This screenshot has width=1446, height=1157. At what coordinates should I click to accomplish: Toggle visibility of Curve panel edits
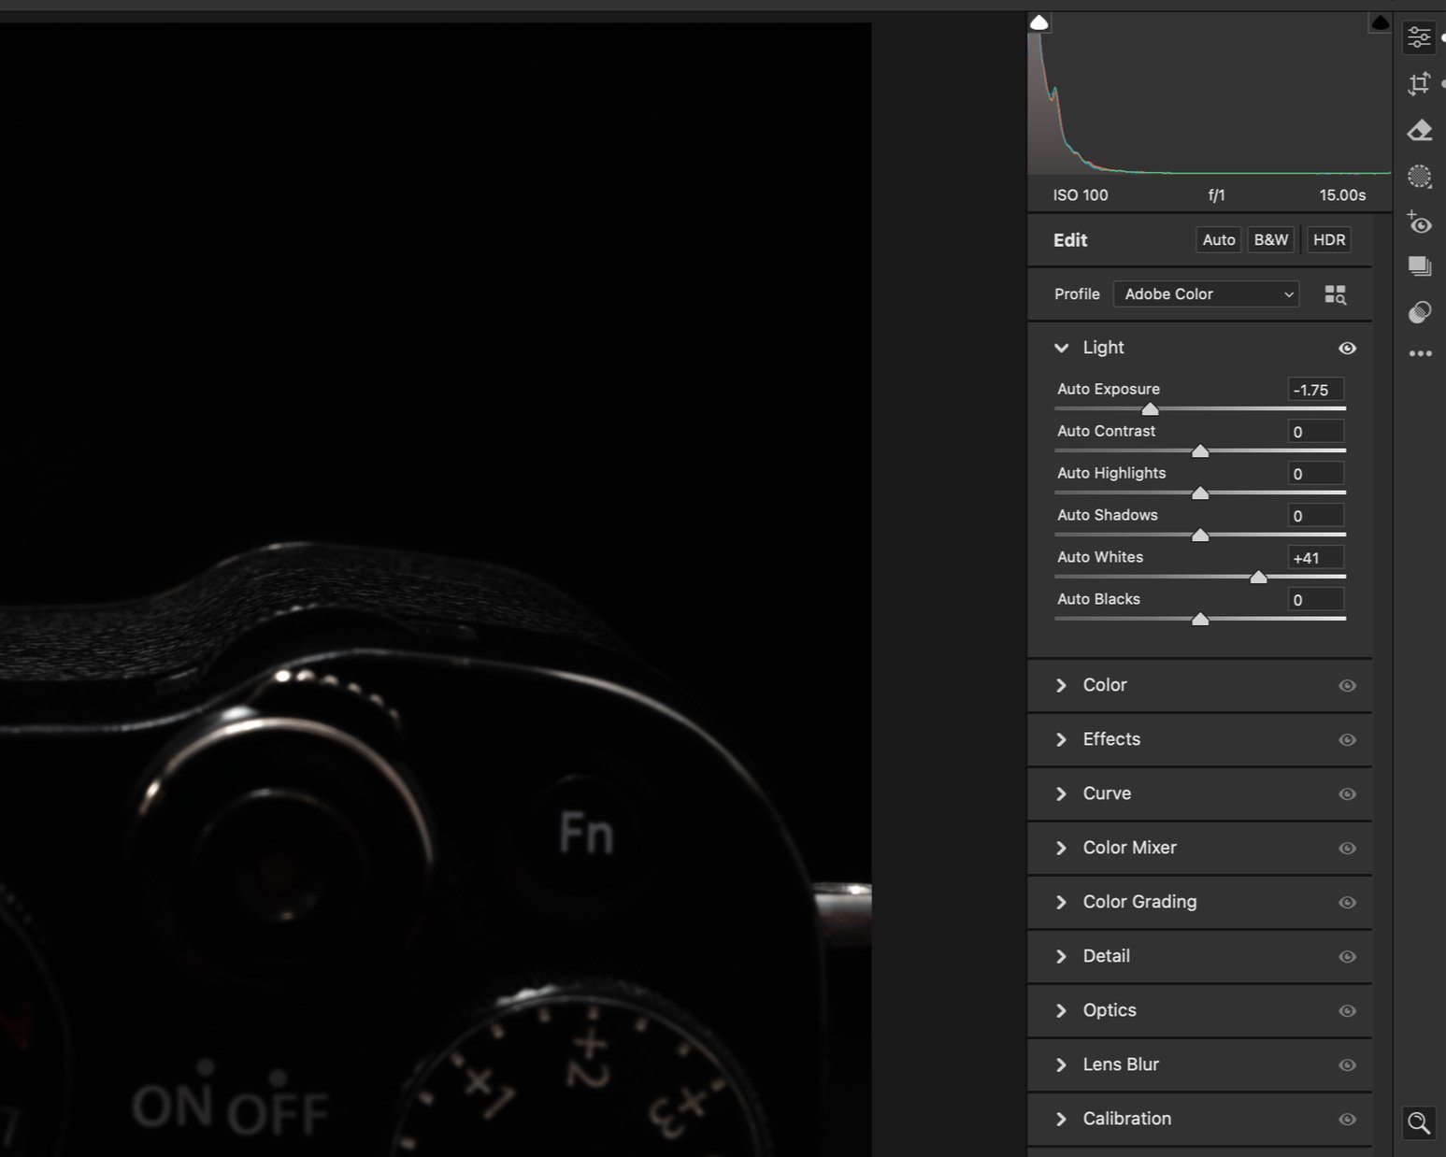pyautogui.click(x=1347, y=793)
